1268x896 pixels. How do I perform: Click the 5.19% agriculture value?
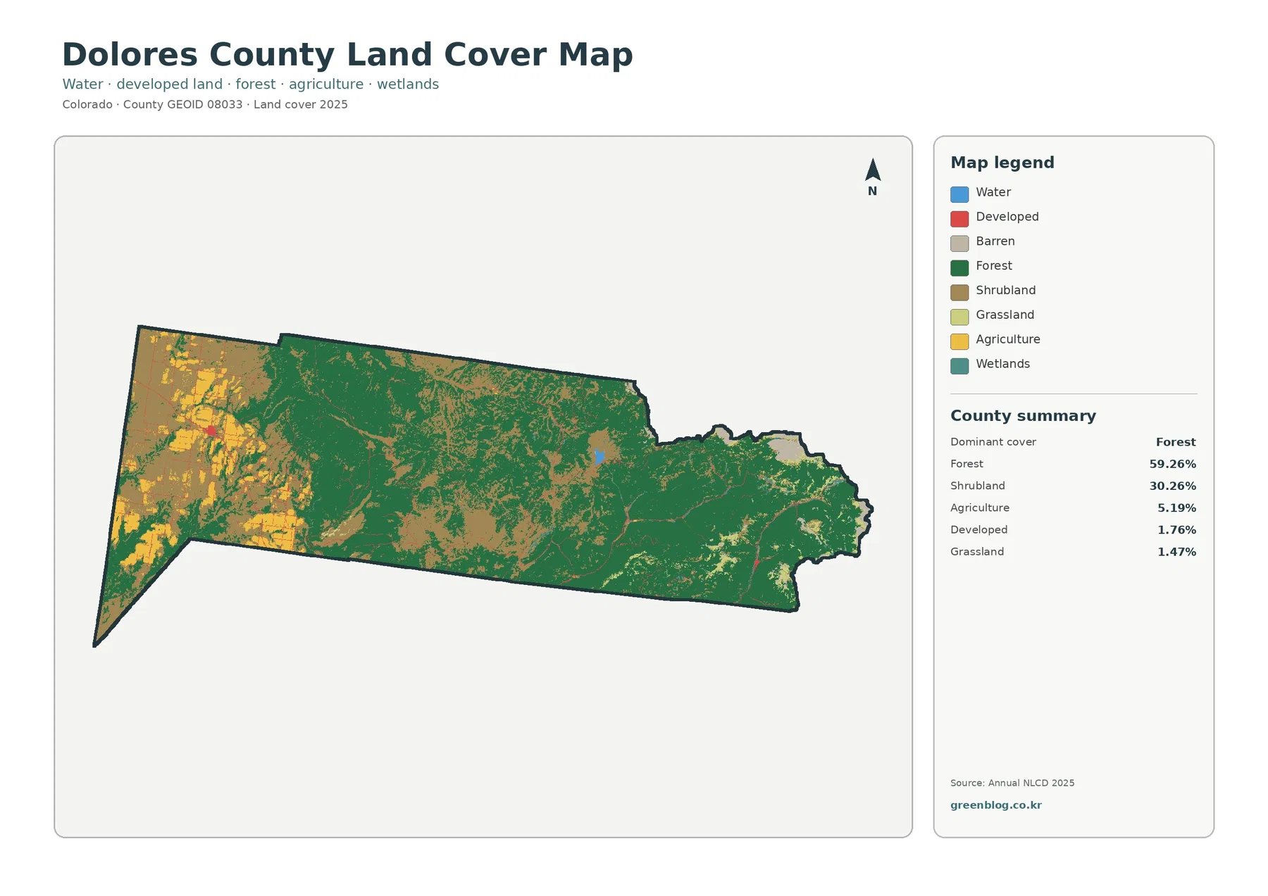point(1176,507)
